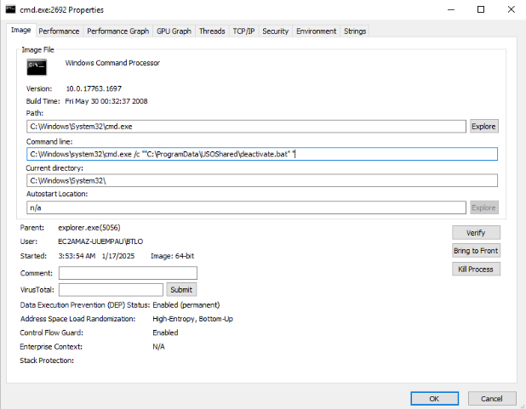Minimize the Properties window

pos(451,9)
